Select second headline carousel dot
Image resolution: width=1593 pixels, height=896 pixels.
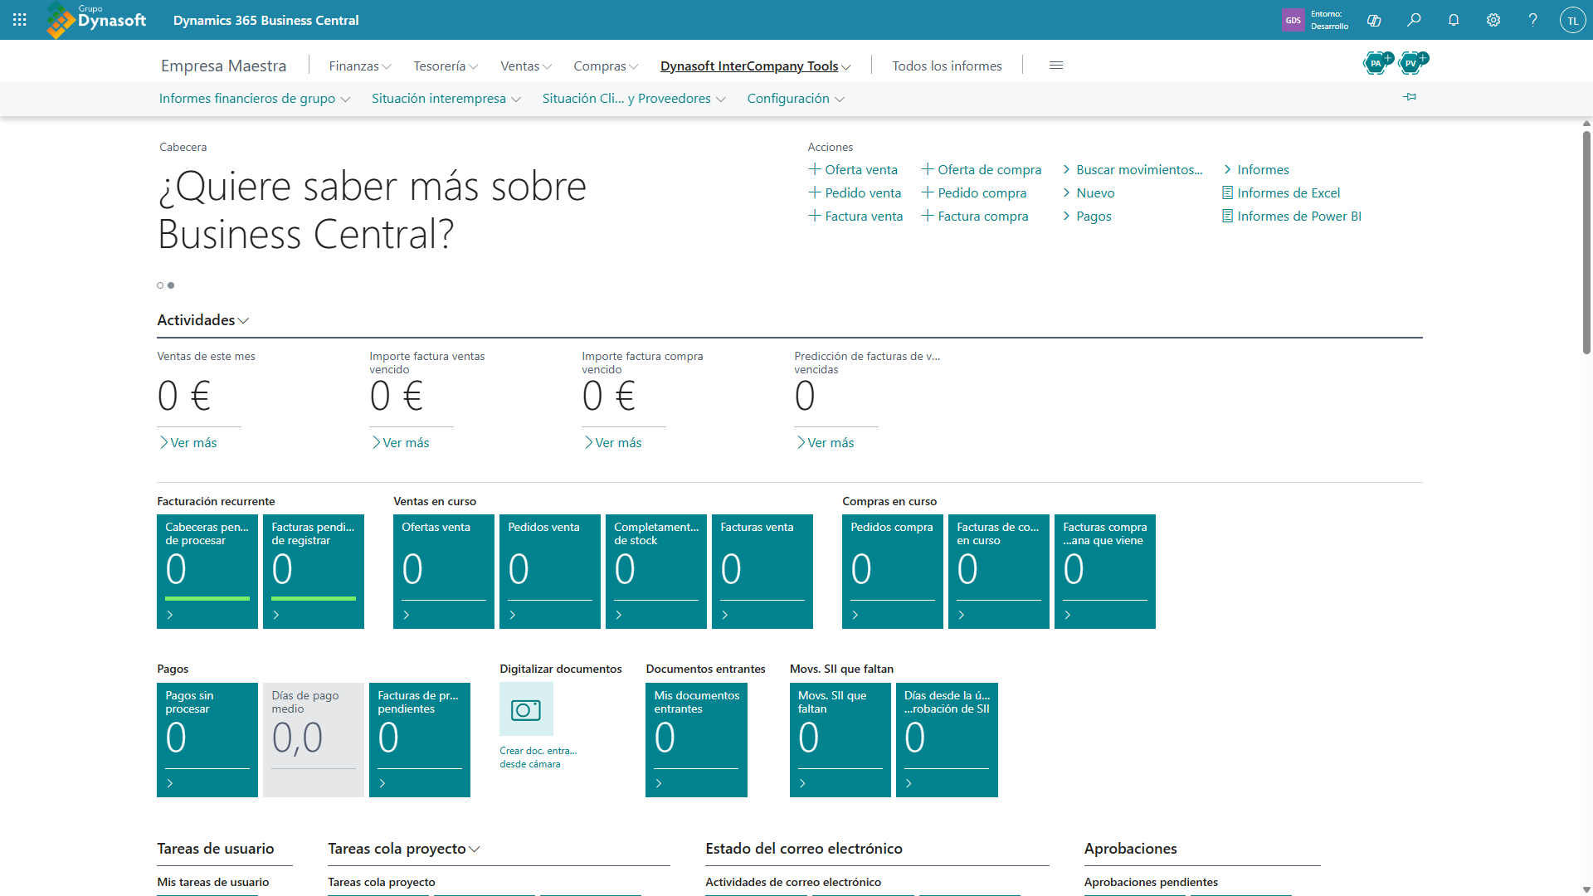171,285
